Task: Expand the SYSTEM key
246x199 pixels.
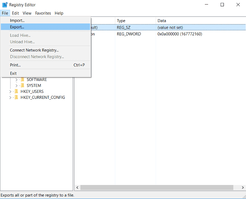Action: pos(17,85)
